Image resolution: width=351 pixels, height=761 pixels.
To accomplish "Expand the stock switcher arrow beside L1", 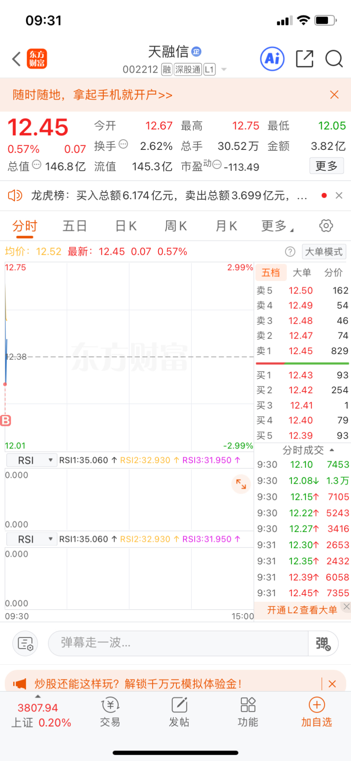I will (x=224, y=70).
